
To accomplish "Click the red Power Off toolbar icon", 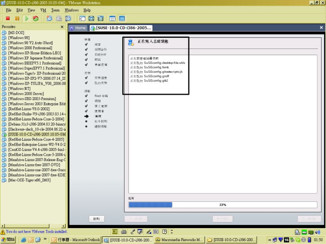I will click(x=8, y=18).
